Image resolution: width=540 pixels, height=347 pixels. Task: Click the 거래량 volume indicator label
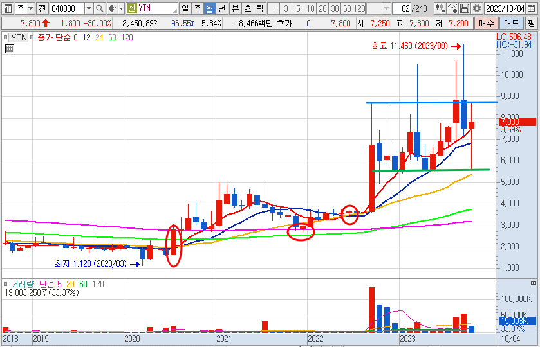23,284
